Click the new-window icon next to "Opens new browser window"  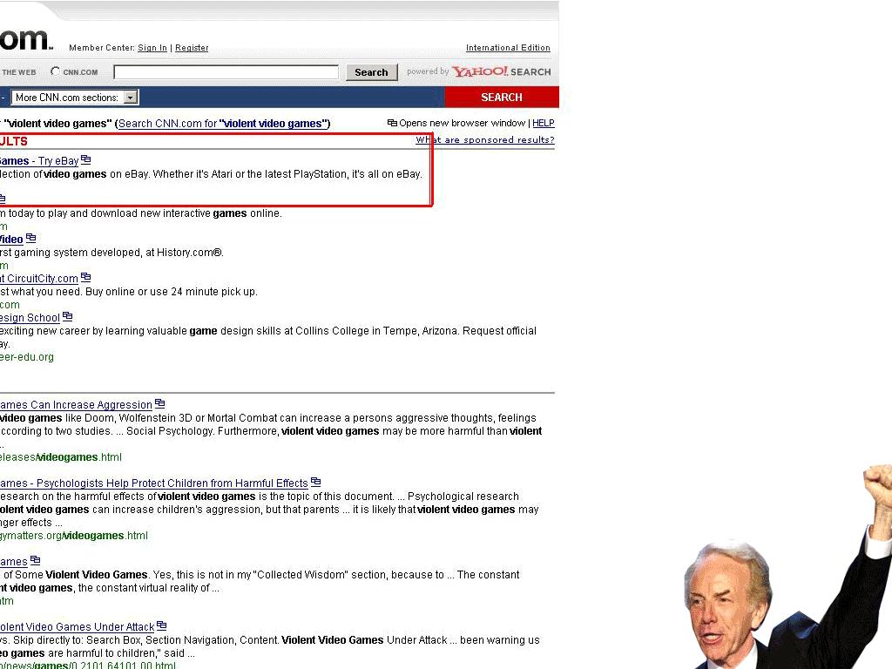[x=392, y=123]
